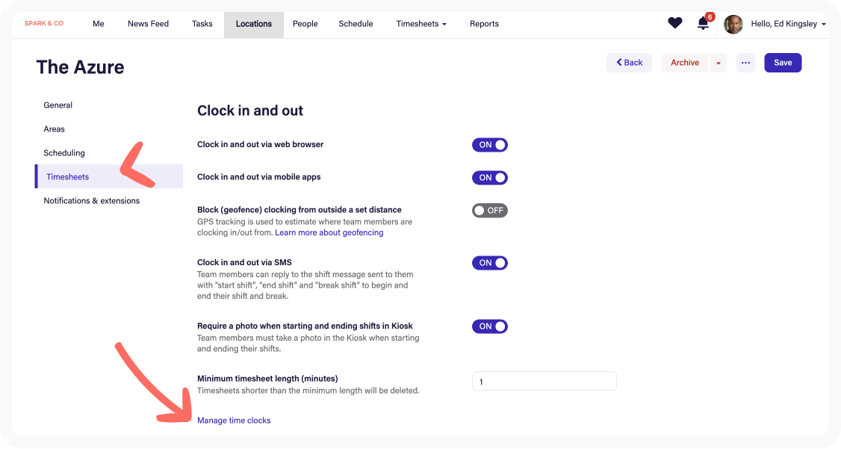The width and height of the screenshot is (841, 449).
Task: Select Scheduling in the sidebar
Action: point(64,153)
